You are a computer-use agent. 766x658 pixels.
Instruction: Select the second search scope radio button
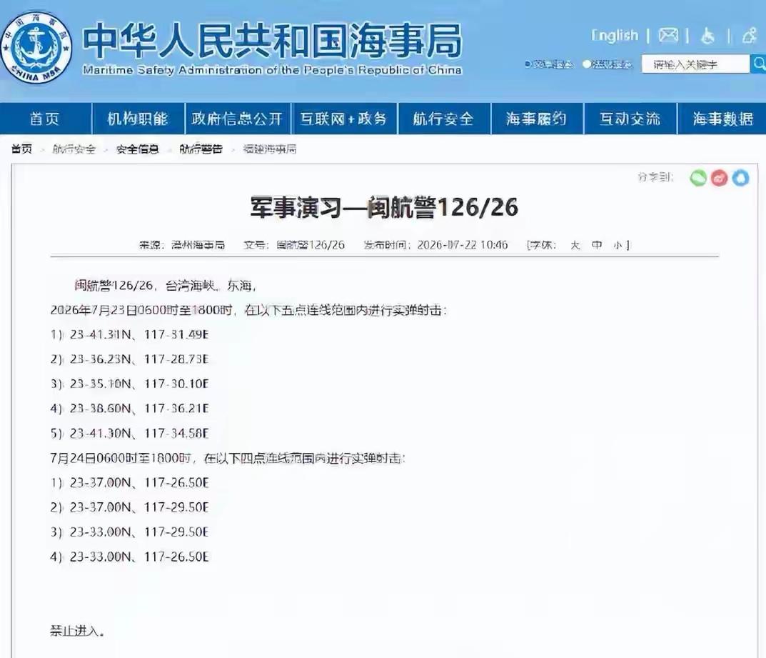click(586, 64)
